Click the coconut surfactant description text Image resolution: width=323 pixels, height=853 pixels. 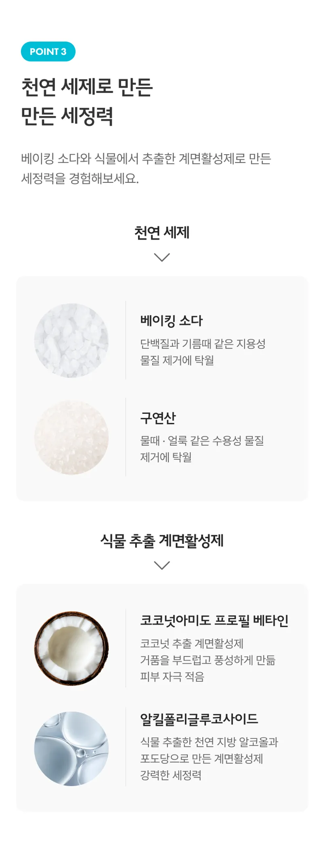pos(208,660)
